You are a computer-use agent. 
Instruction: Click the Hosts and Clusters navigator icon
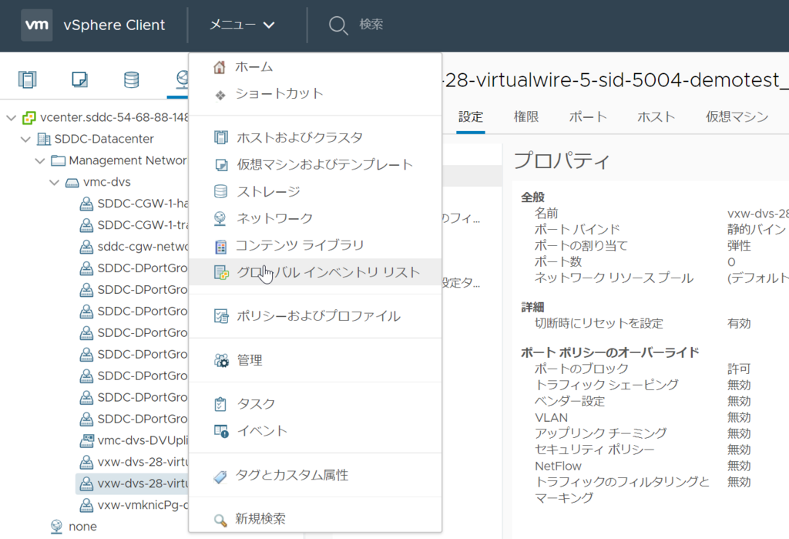click(x=28, y=79)
